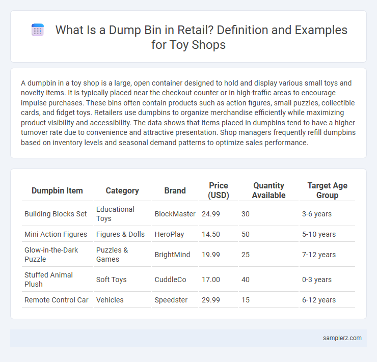
Task: Click the 17.00 price cell
Action: [x=219, y=280]
